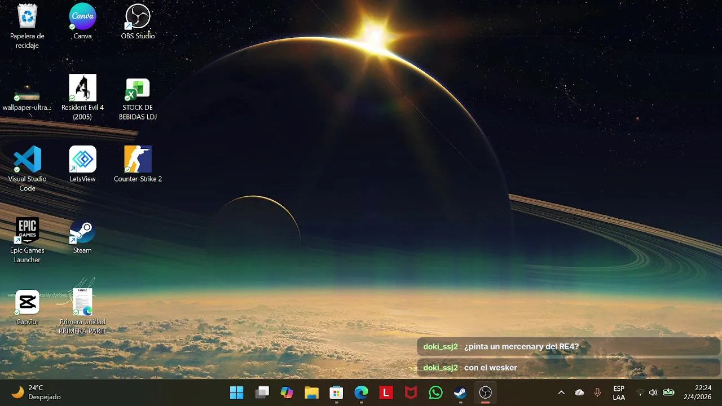Open the battery status tray icon
The image size is (722, 406).
point(668,392)
